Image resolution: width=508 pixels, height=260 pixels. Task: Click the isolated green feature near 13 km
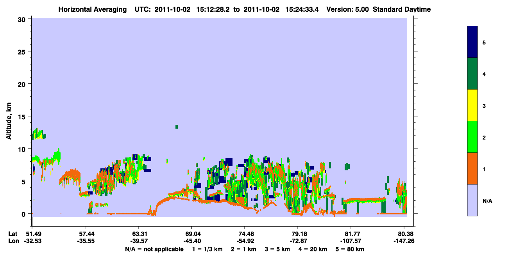pyautogui.click(x=177, y=127)
